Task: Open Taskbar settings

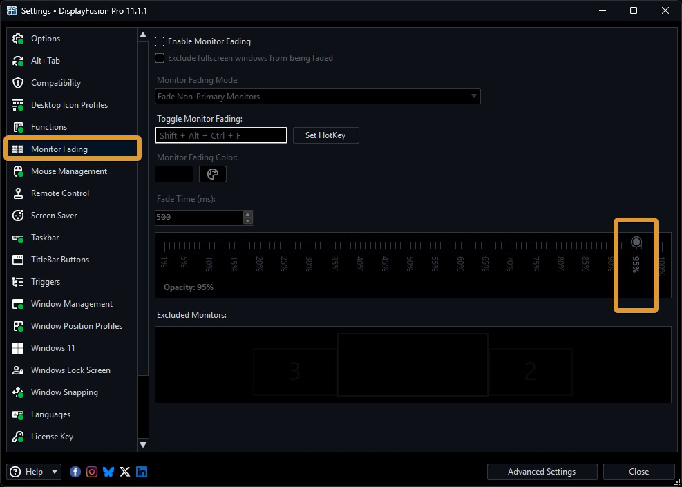Action: coord(72,238)
